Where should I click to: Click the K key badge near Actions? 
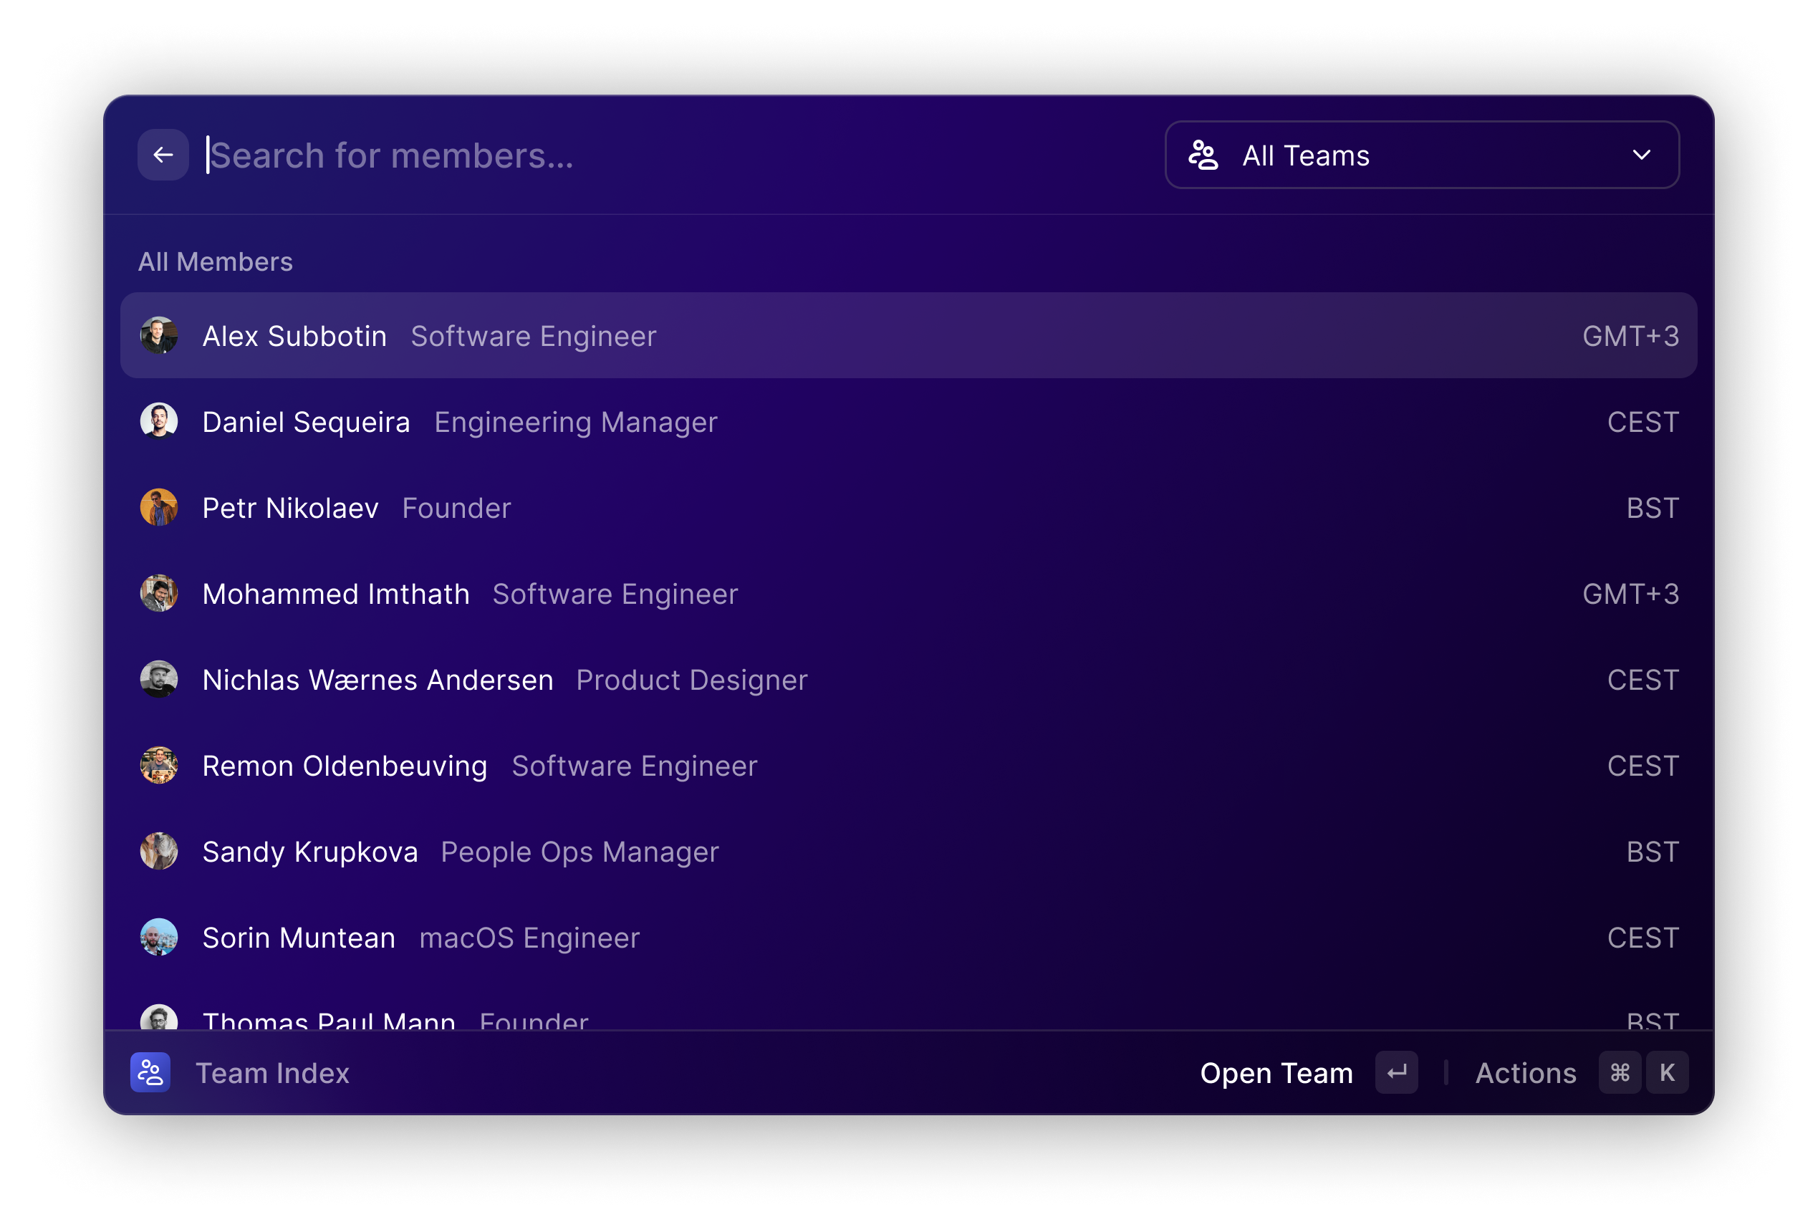pos(1668,1072)
